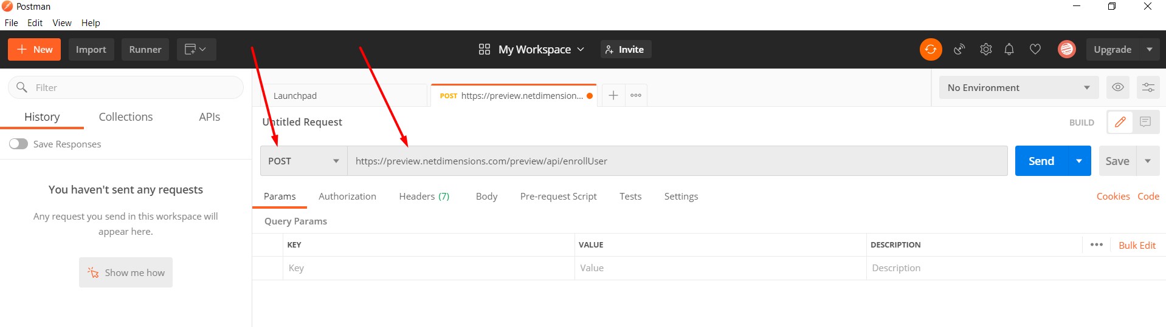Click the pencil build mode icon
The width and height of the screenshot is (1166, 327).
1120,122
